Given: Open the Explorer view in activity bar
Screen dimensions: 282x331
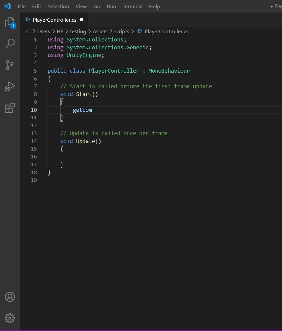Looking at the screenshot, I should point(10,23).
